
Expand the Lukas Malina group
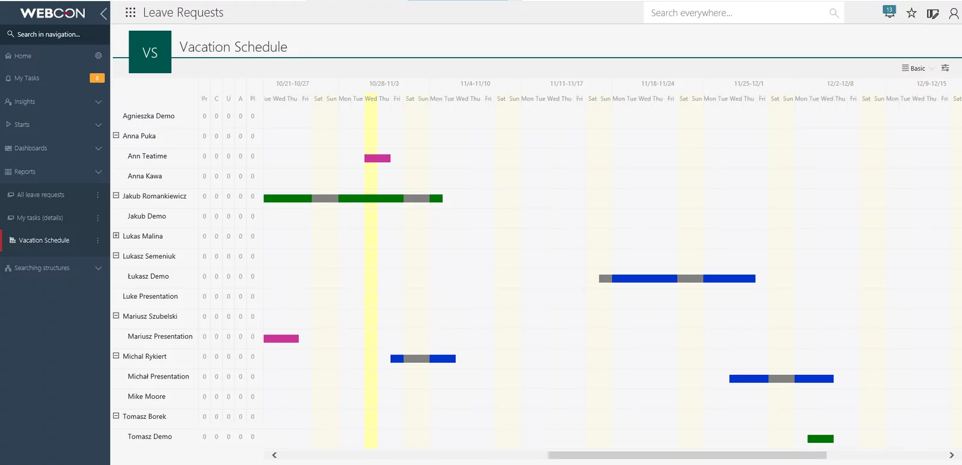point(116,236)
